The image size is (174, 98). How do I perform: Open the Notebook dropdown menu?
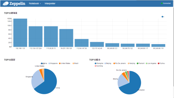point(35,3)
